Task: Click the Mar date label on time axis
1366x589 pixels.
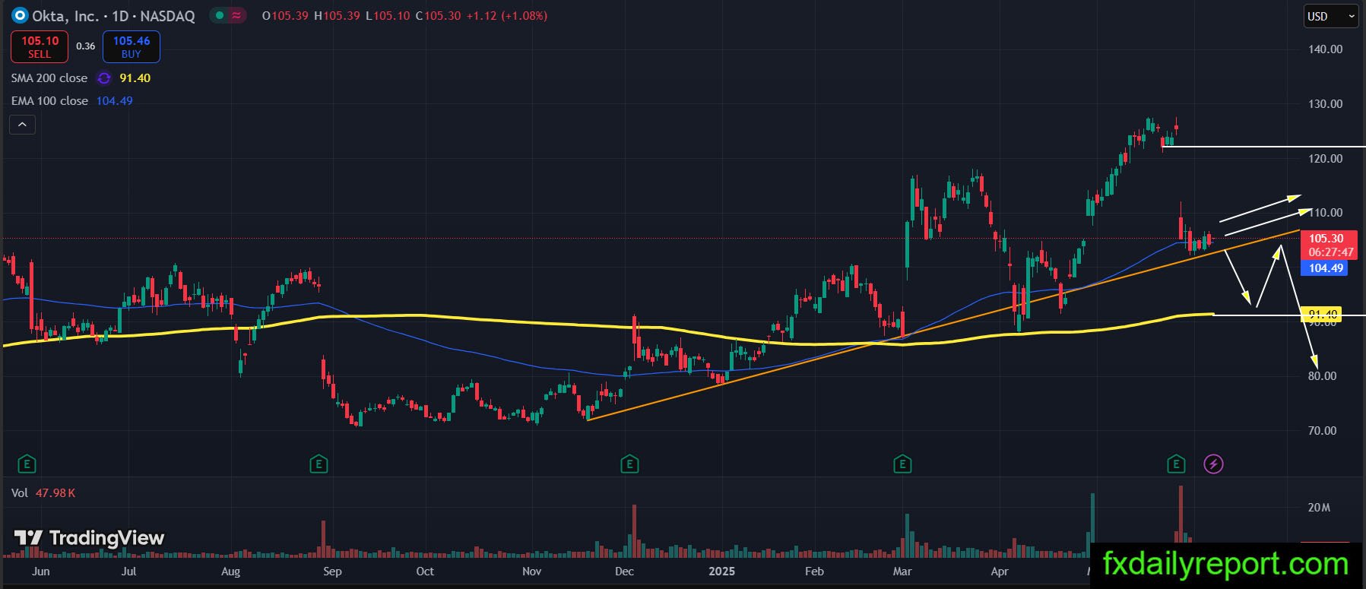Action: [x=902, y=572]
